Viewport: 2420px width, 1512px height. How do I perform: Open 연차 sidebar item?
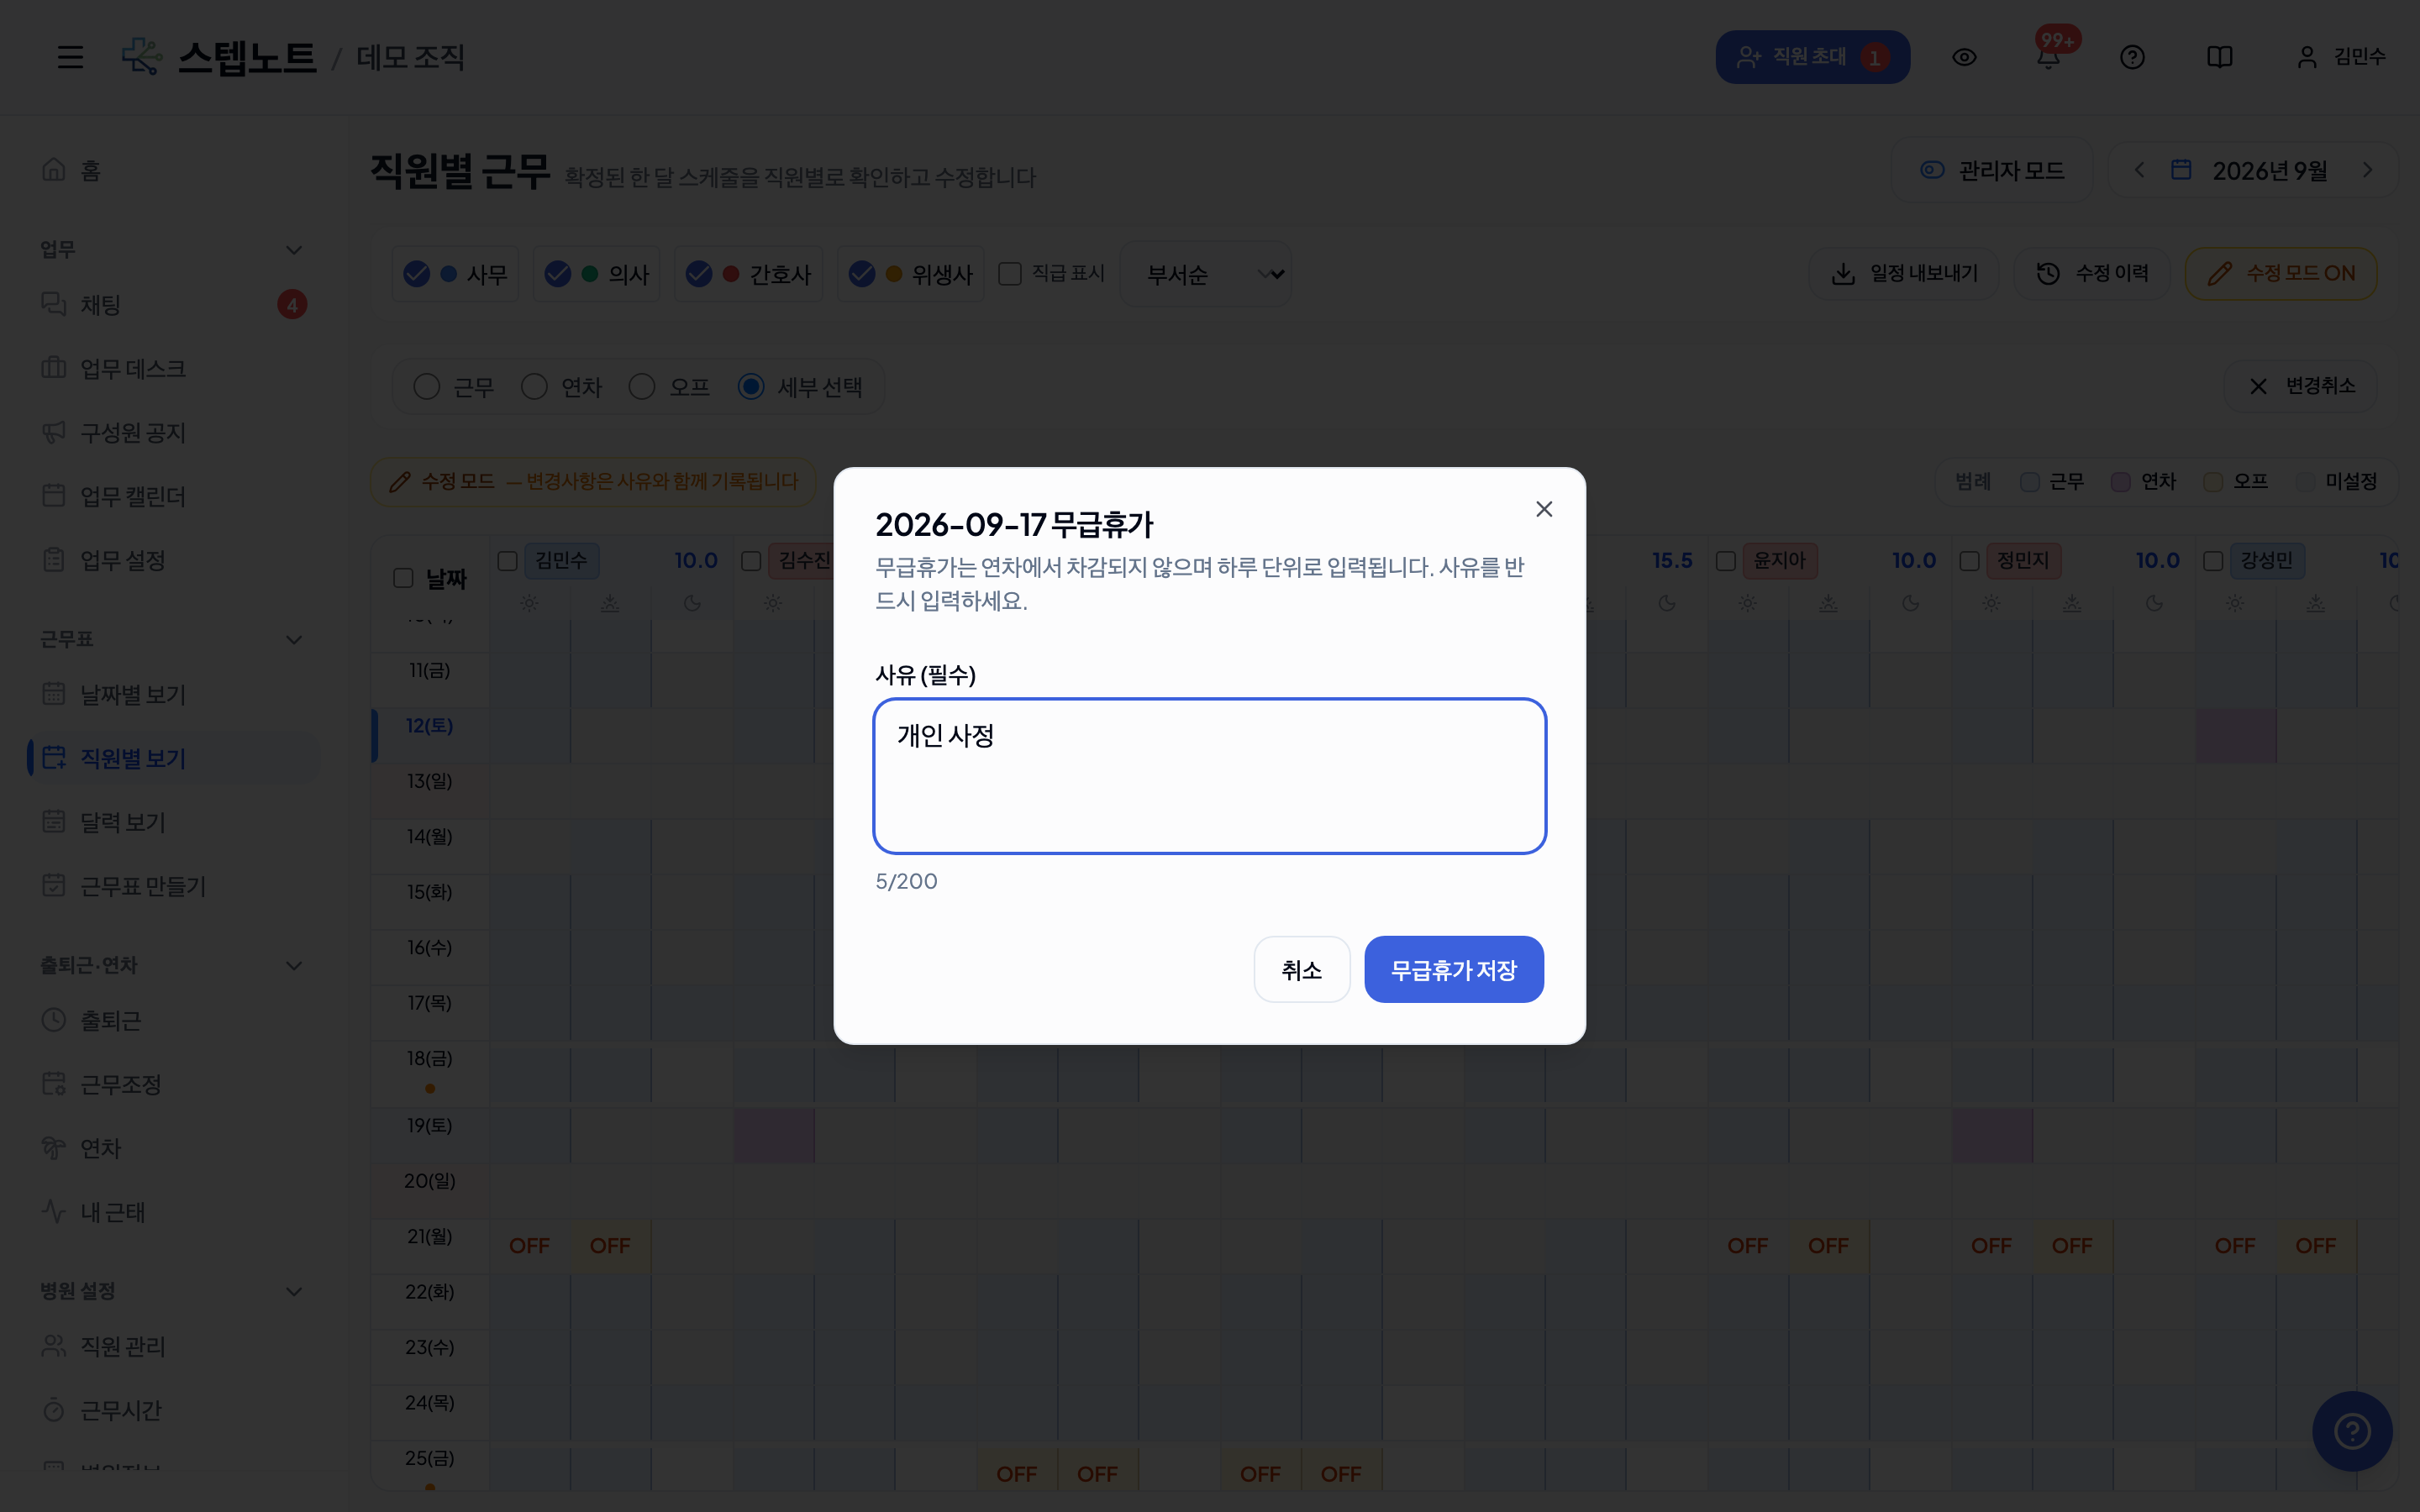pos(172,1148)
